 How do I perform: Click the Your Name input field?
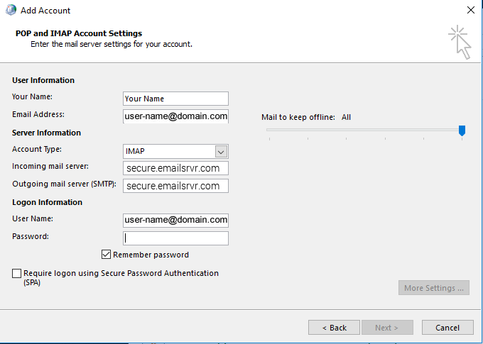pos(175,99)
